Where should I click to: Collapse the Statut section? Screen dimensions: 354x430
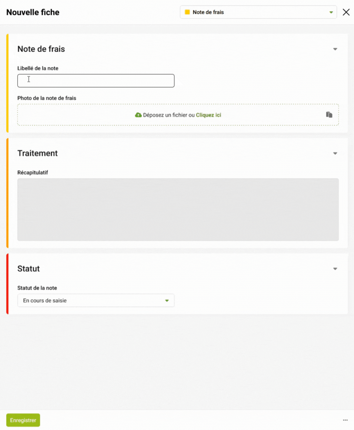pyautogui.click(x=335, y=269)
